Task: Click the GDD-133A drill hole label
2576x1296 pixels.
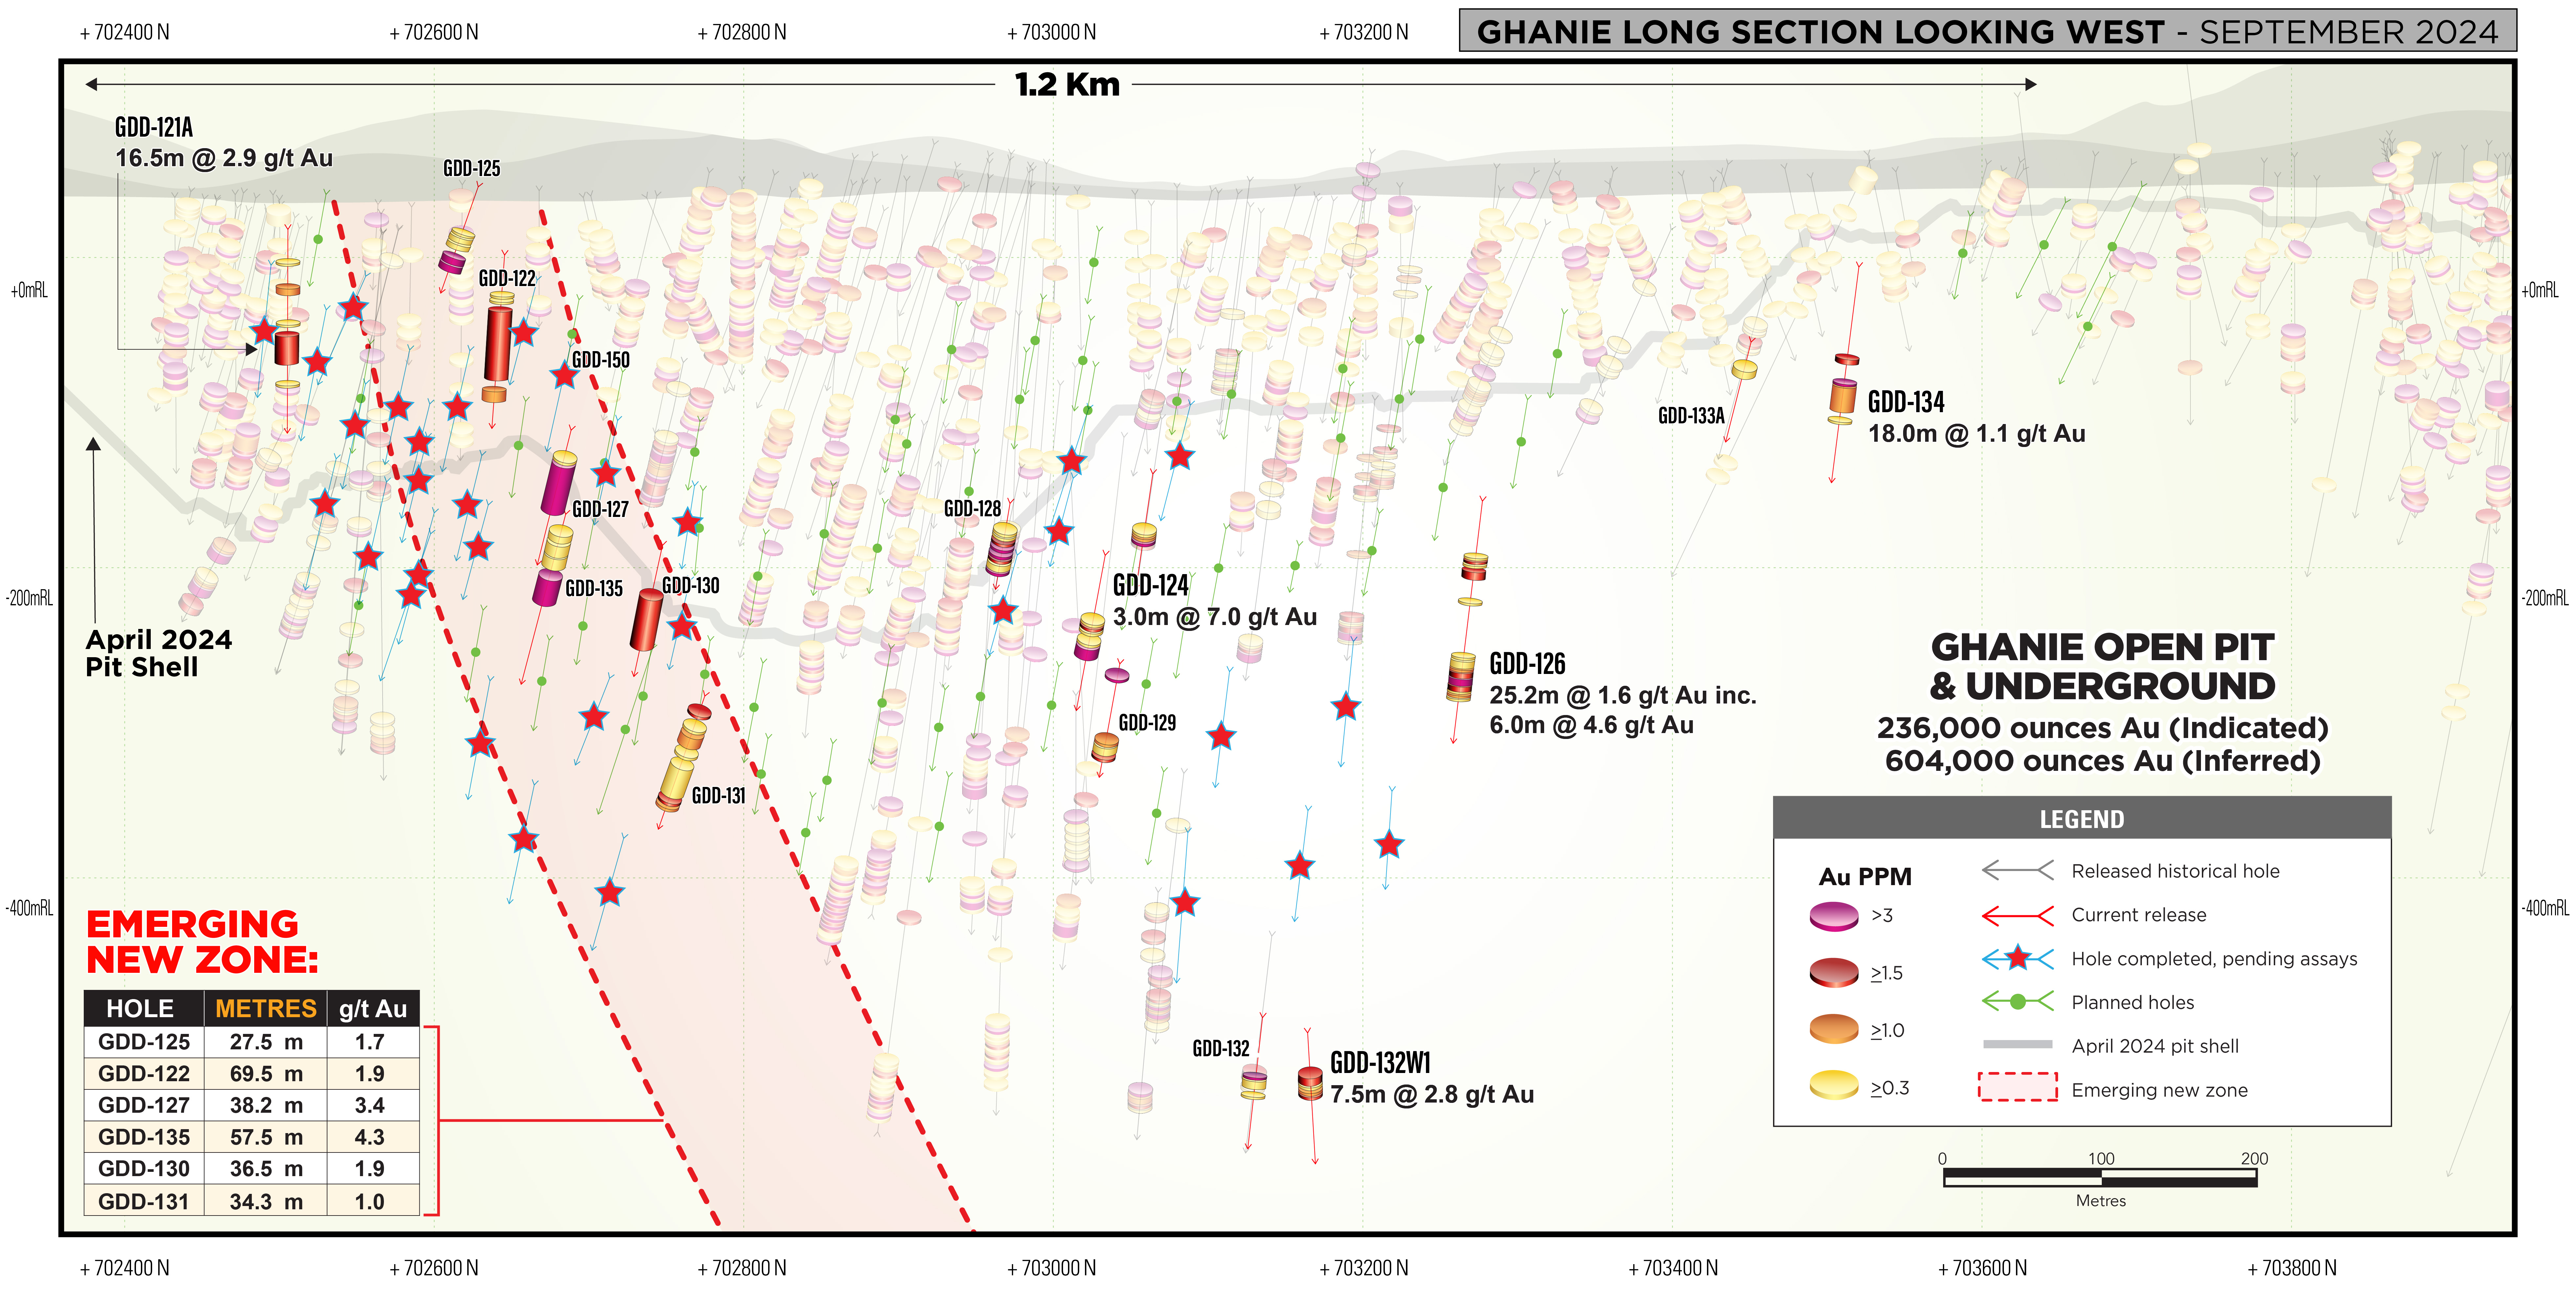Action: click(1691, 416)
